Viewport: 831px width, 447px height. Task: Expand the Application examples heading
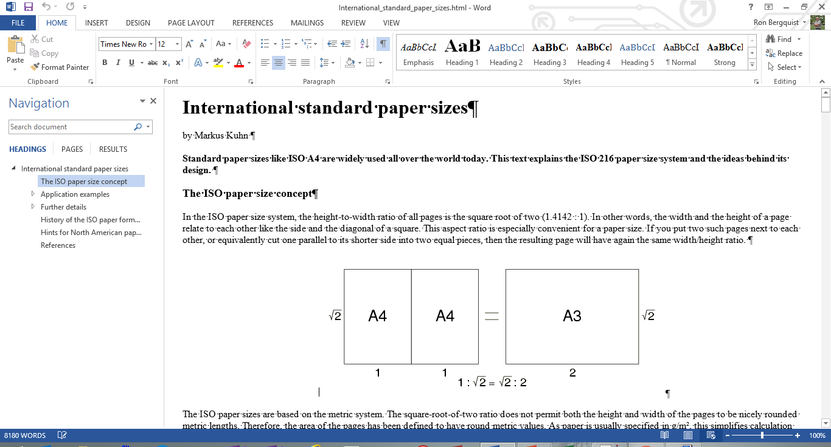point(33,194)
